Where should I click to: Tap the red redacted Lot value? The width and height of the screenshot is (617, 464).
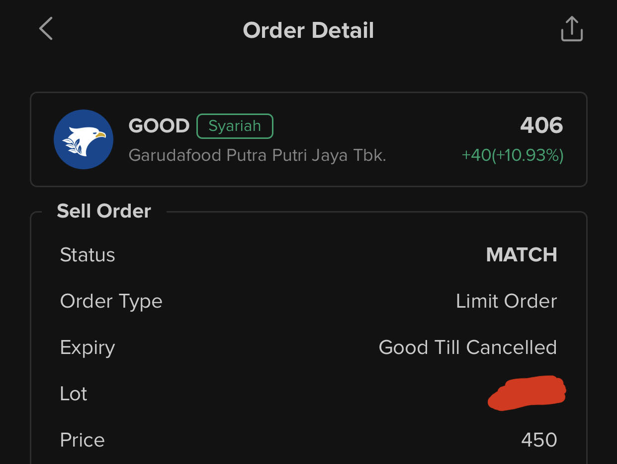(527, 393)
